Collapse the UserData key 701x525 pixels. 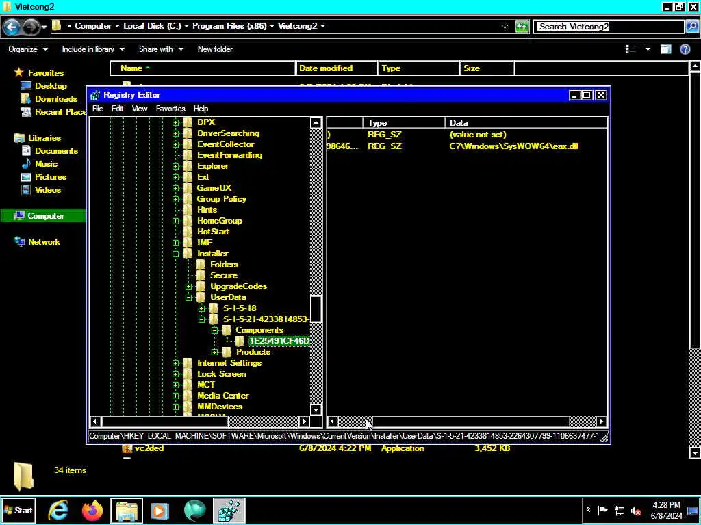pos(188,297)
